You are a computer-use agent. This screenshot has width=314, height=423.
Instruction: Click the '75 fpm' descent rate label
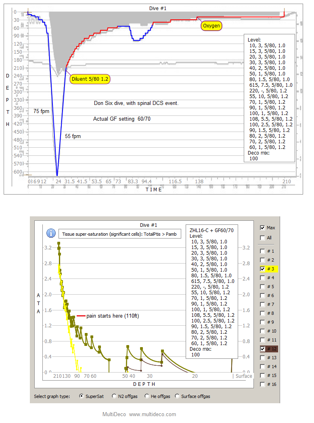[x=41, y=111]
